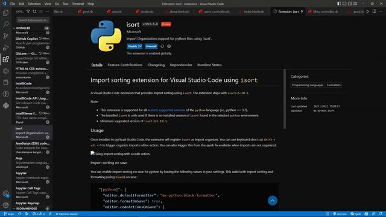Open errors and warnings count in status bar

tap(39, 214)
